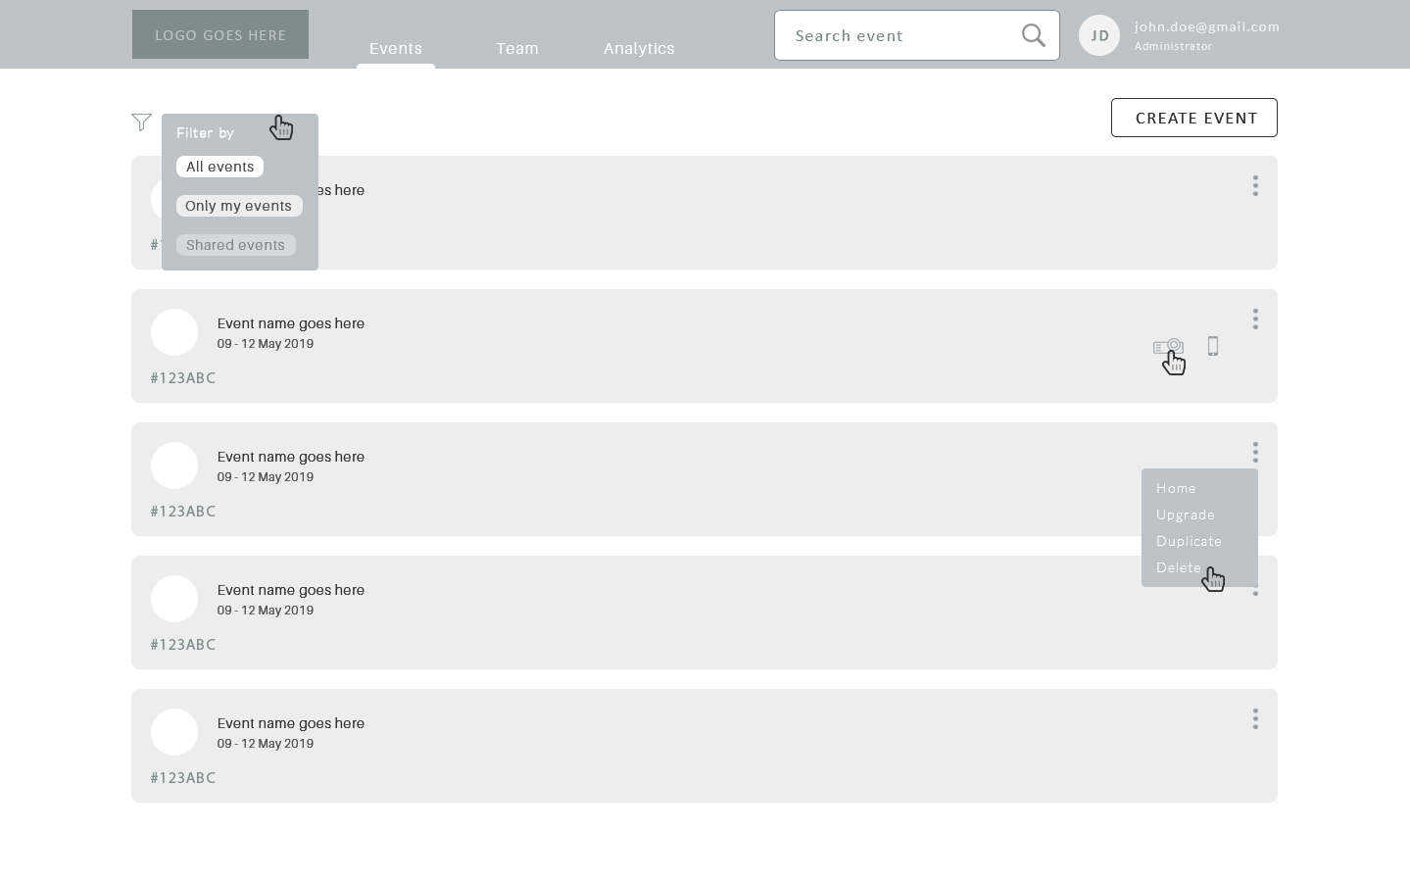Click the JD user avatar

(x=1098, y=35)
